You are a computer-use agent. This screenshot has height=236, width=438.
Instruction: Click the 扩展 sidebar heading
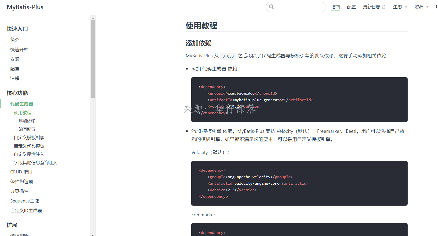point(12,225)
